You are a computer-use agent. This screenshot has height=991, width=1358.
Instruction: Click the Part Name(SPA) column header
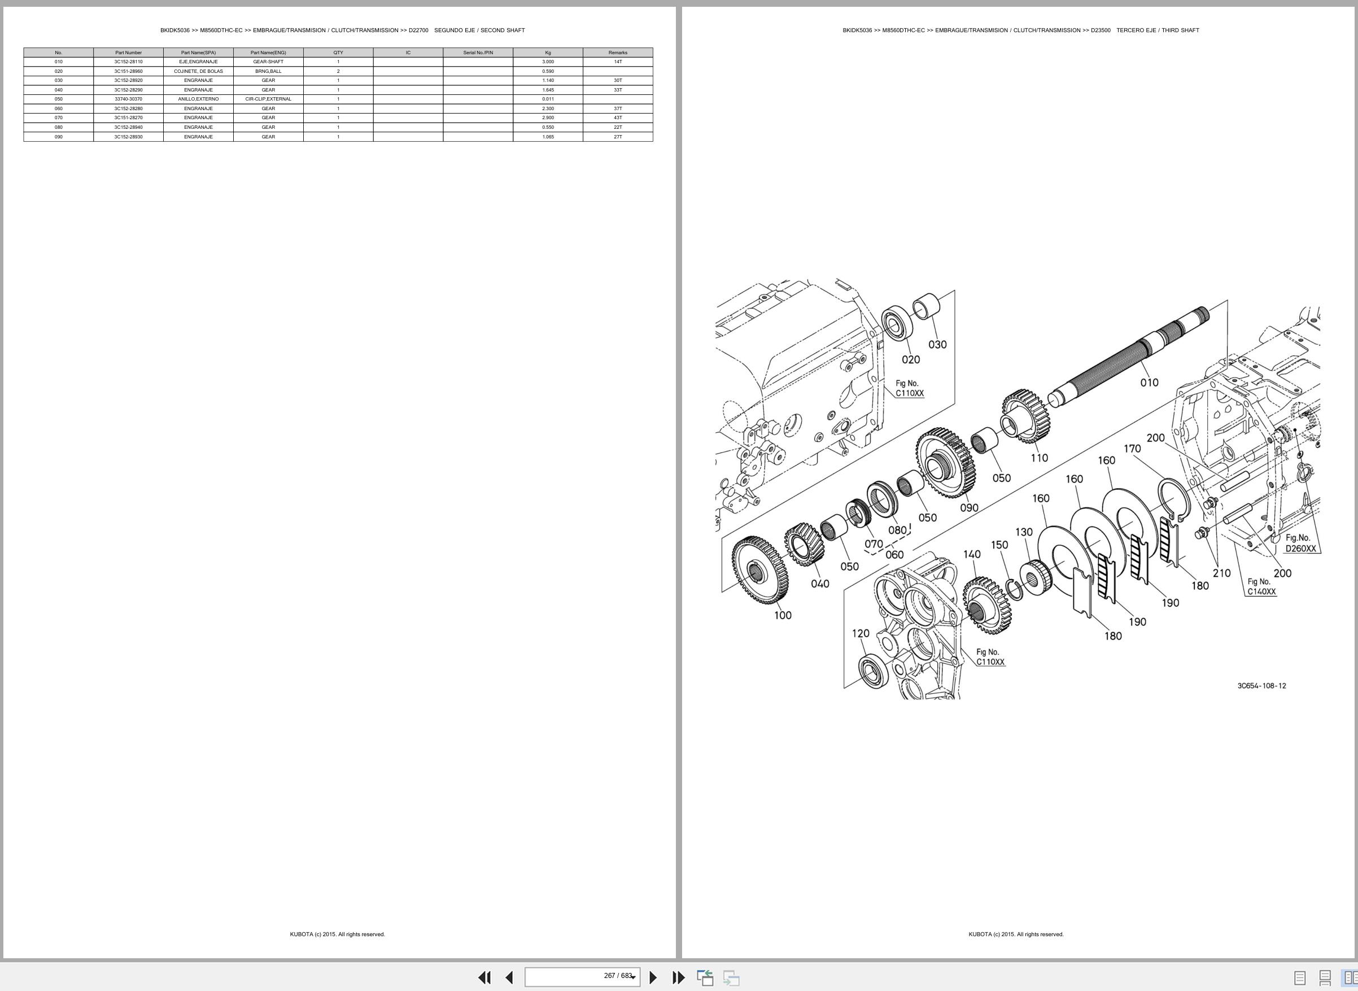[x=198, y=53]
